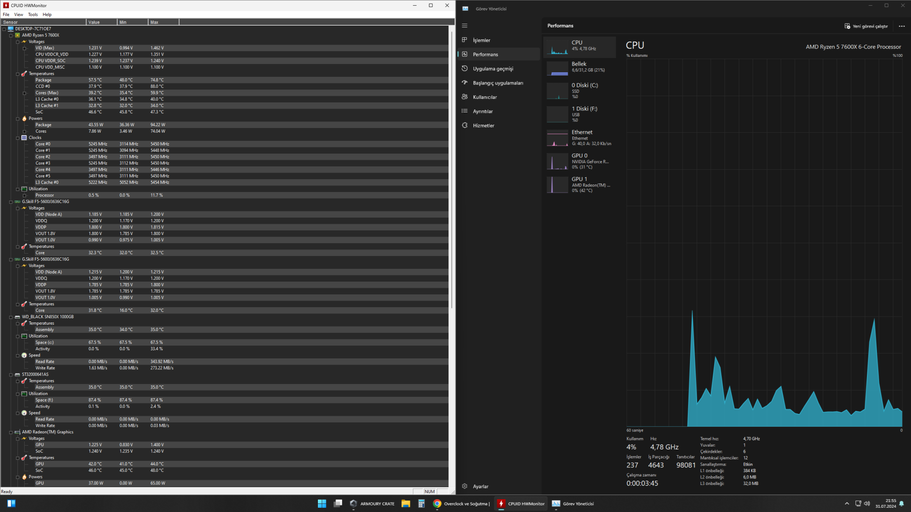
Task: Collapse the Clocks tree section
Action: point(18,138)
